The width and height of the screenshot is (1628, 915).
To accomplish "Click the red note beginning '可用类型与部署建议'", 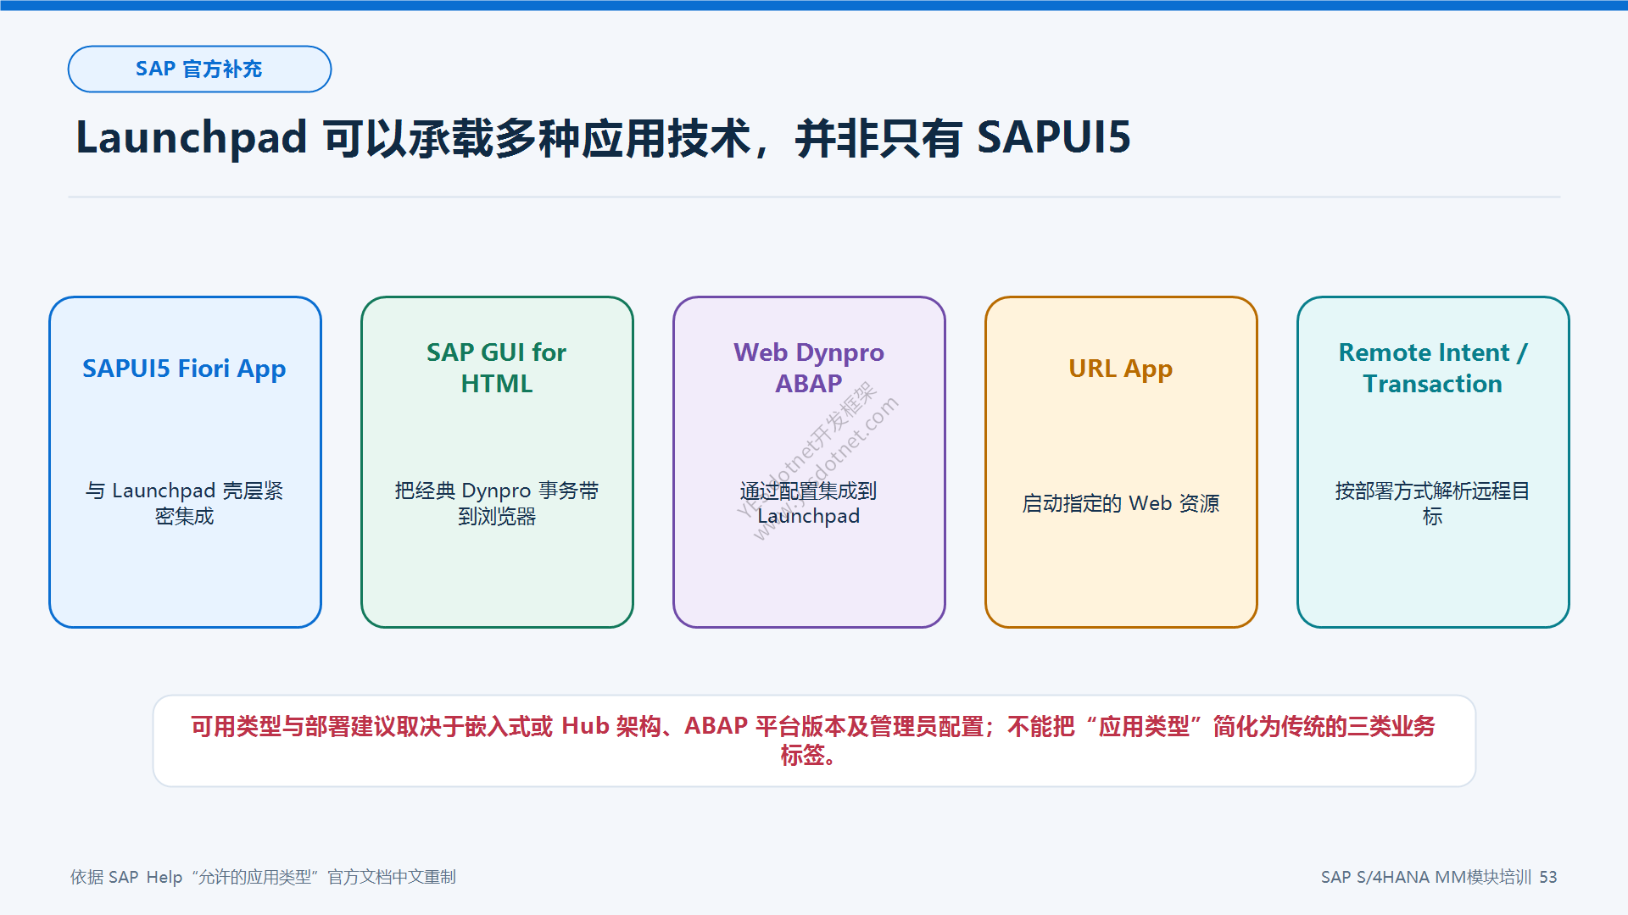I will pyautogui.click(x=813, y=740).
